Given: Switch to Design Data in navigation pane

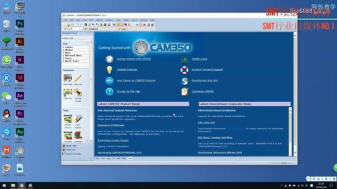Looking at the screenshot, I should point(71,146).
